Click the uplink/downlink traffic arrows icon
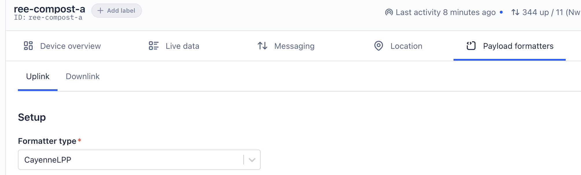The width and height of the screenshot is (581, 175). point(515,12)
